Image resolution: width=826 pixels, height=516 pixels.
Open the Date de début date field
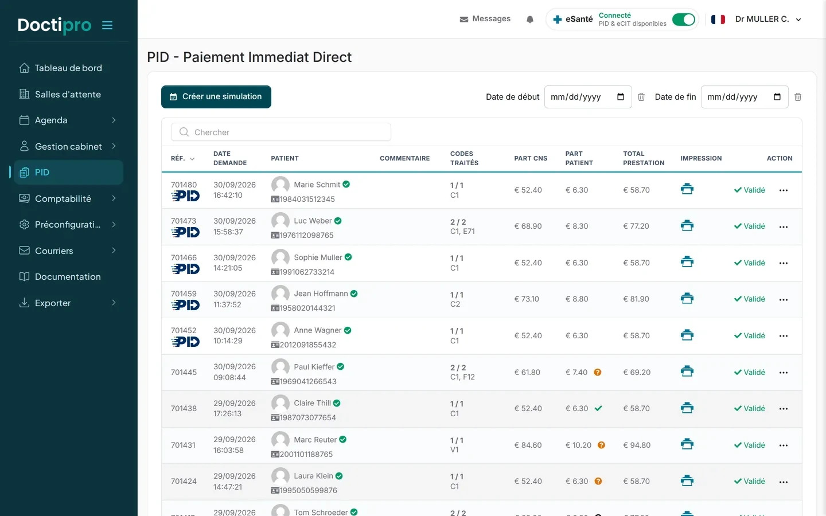pos(588,97)
